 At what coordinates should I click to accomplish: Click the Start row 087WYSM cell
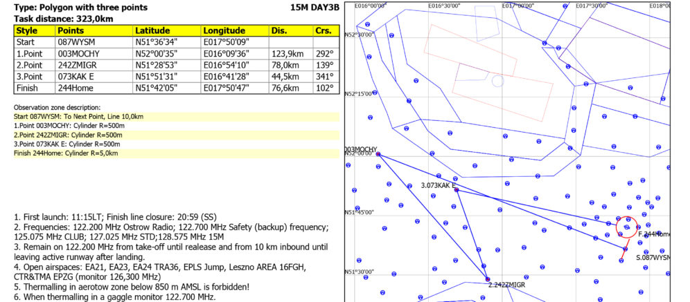[94, 42]
